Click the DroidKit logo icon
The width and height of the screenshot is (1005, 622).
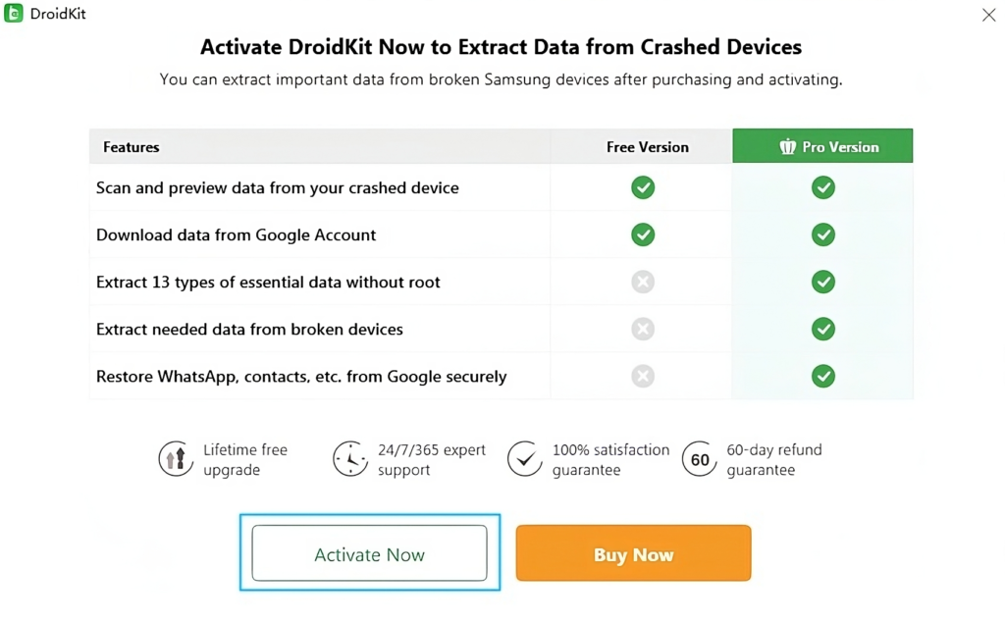pos(12,13)
